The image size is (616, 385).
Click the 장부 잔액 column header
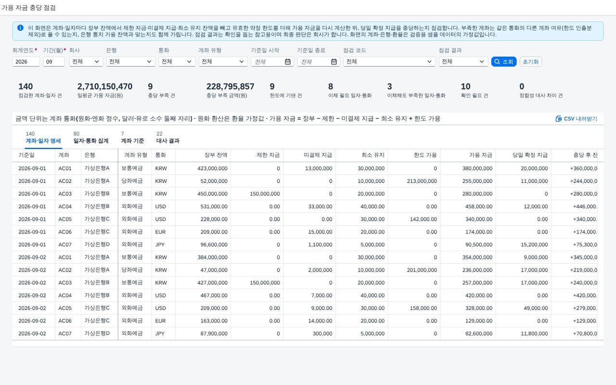click(203, 155)
